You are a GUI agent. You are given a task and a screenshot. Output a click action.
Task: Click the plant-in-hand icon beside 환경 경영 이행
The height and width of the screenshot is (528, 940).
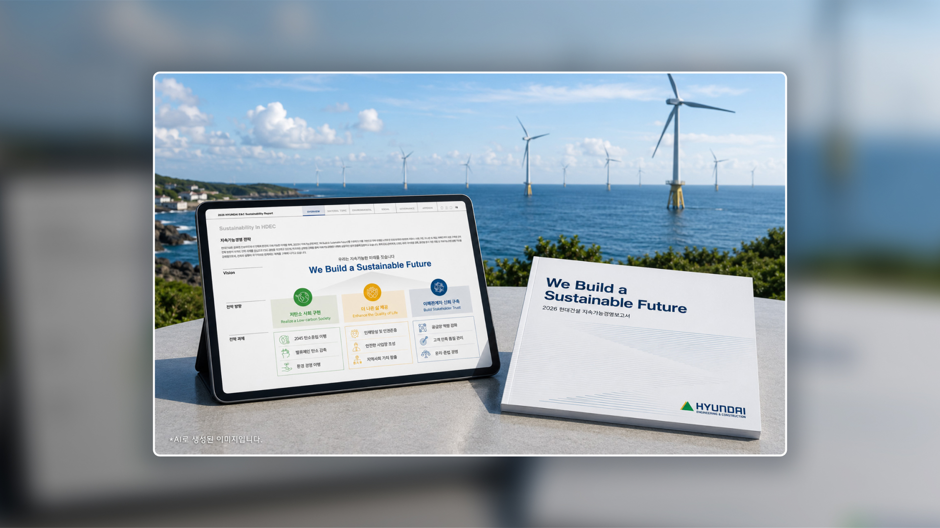click(x=287, y=367)
